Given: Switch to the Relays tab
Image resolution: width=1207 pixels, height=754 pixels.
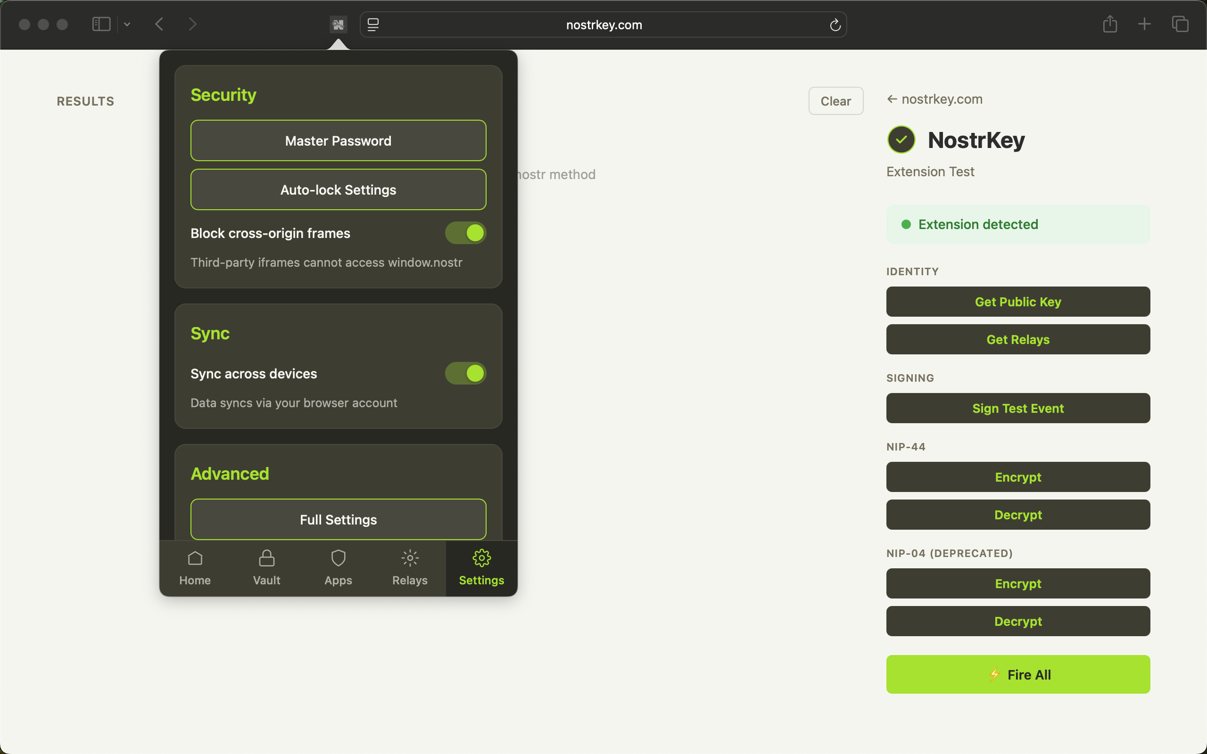Looking at the screenshot, I should (410, 568).
